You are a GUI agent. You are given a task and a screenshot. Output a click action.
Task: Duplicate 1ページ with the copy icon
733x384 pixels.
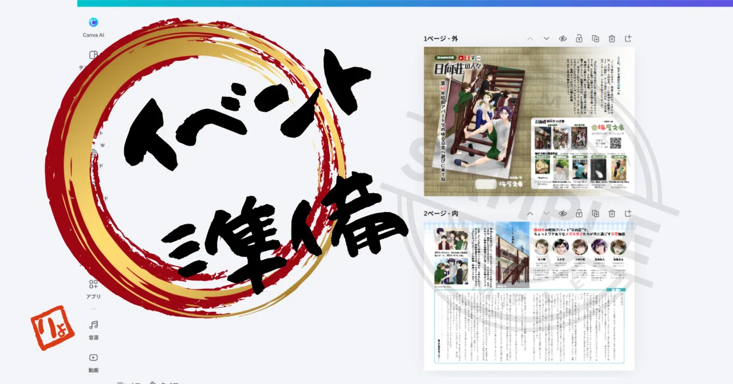[x=596, y=38]
